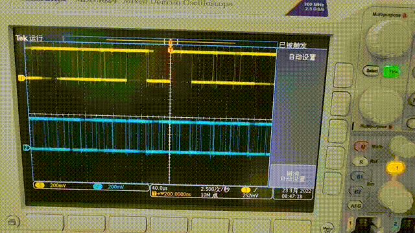Toggle the green Fine button
The height and width of the screenshot is (233, 415).
pyautogui.click(x=392, y=72)
